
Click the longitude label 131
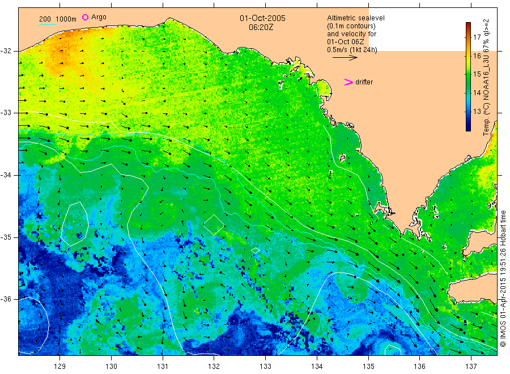pos(163,367)
